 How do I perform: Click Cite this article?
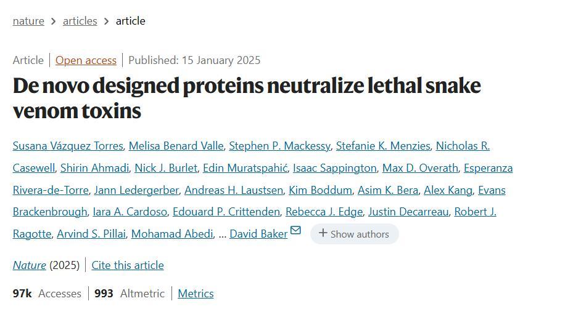pos(128,265)
